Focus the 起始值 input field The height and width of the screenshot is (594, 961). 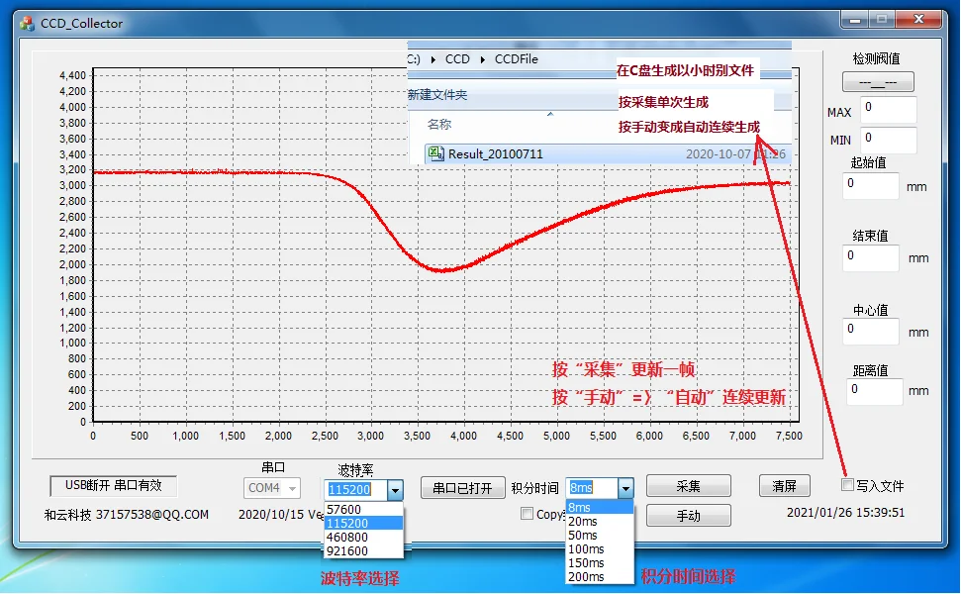pyautogui.click(x=871, y=186)
